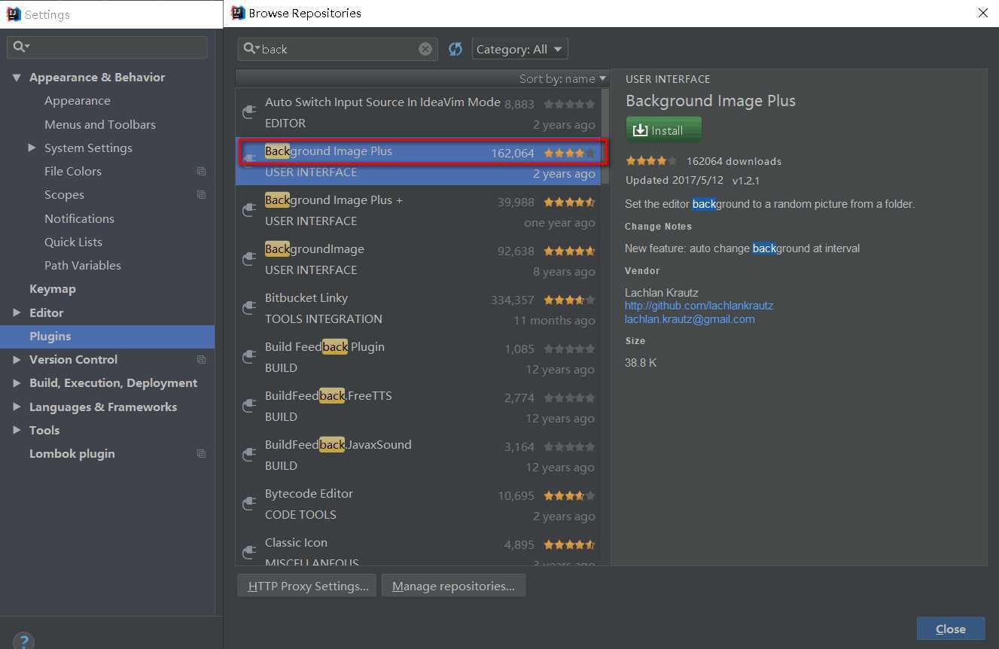The width and height of the screenshot is (999, 649).
Task: Click plugin icon beside BackgroundImage
Action: tap(249, 259)
